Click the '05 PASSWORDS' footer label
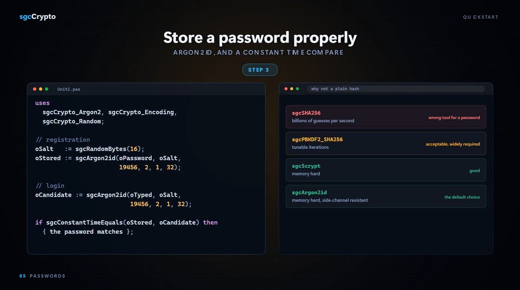The height and width of the screenshot is (290, 520). 42,276
